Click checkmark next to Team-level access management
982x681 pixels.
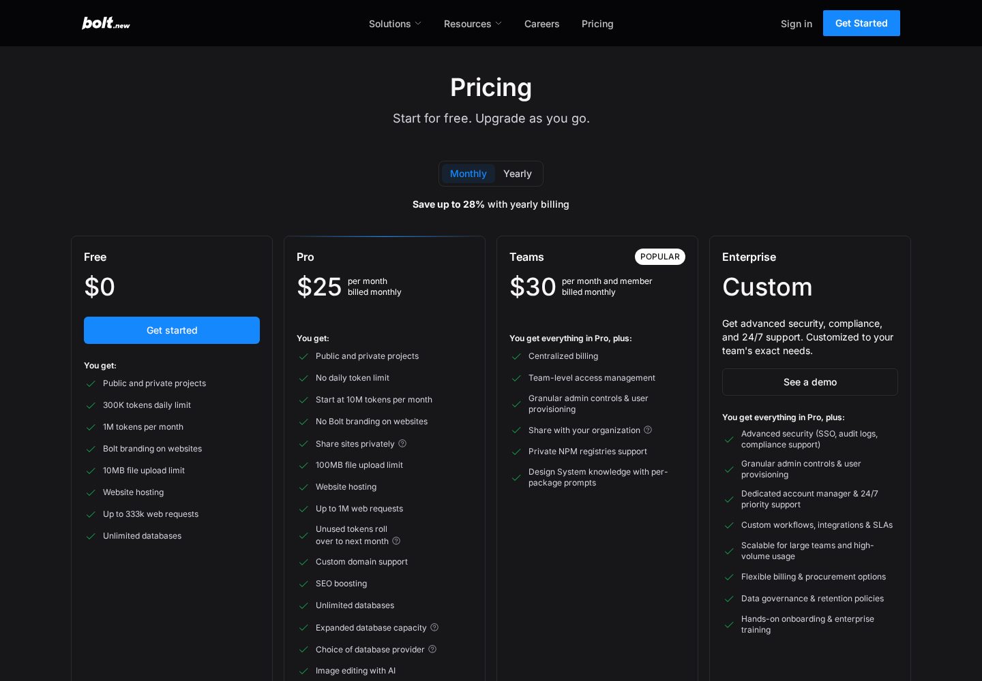[x=516, y=378]
